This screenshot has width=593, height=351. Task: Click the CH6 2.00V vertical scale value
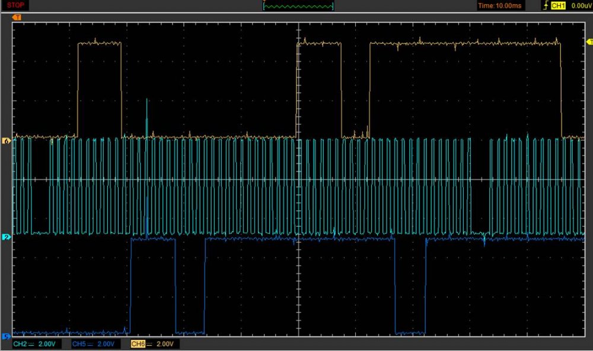(x=164, y=344)
